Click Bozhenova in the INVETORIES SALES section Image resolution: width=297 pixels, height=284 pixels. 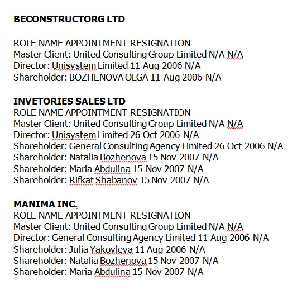pos(123,158)
